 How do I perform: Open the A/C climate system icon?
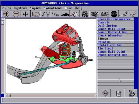click(x=104, y=14)
